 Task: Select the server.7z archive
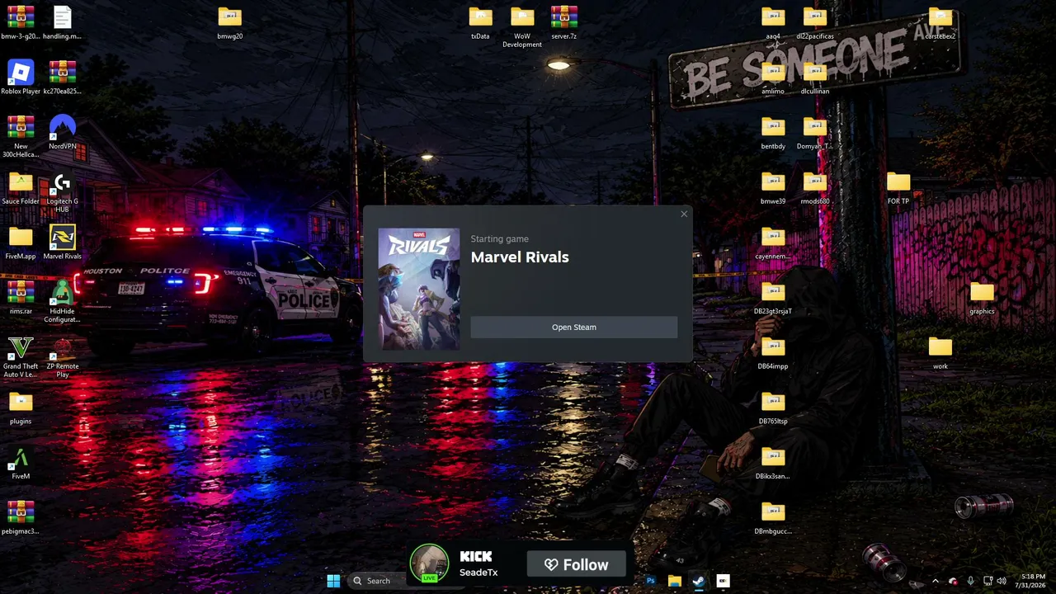(x=563, y=22)
